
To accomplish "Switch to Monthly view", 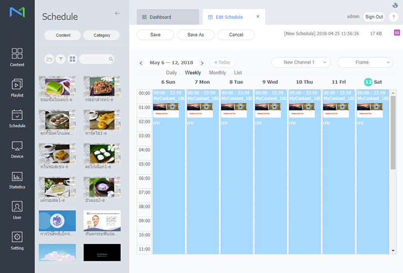I will click(217, 72).
